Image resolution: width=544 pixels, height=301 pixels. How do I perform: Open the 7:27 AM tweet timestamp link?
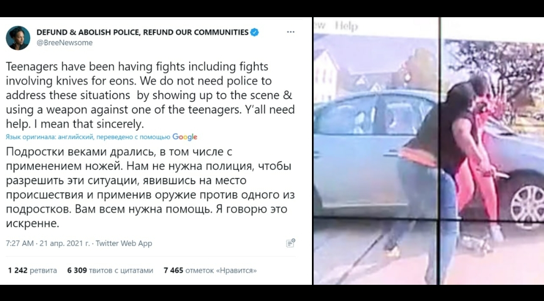click(20, 243)
